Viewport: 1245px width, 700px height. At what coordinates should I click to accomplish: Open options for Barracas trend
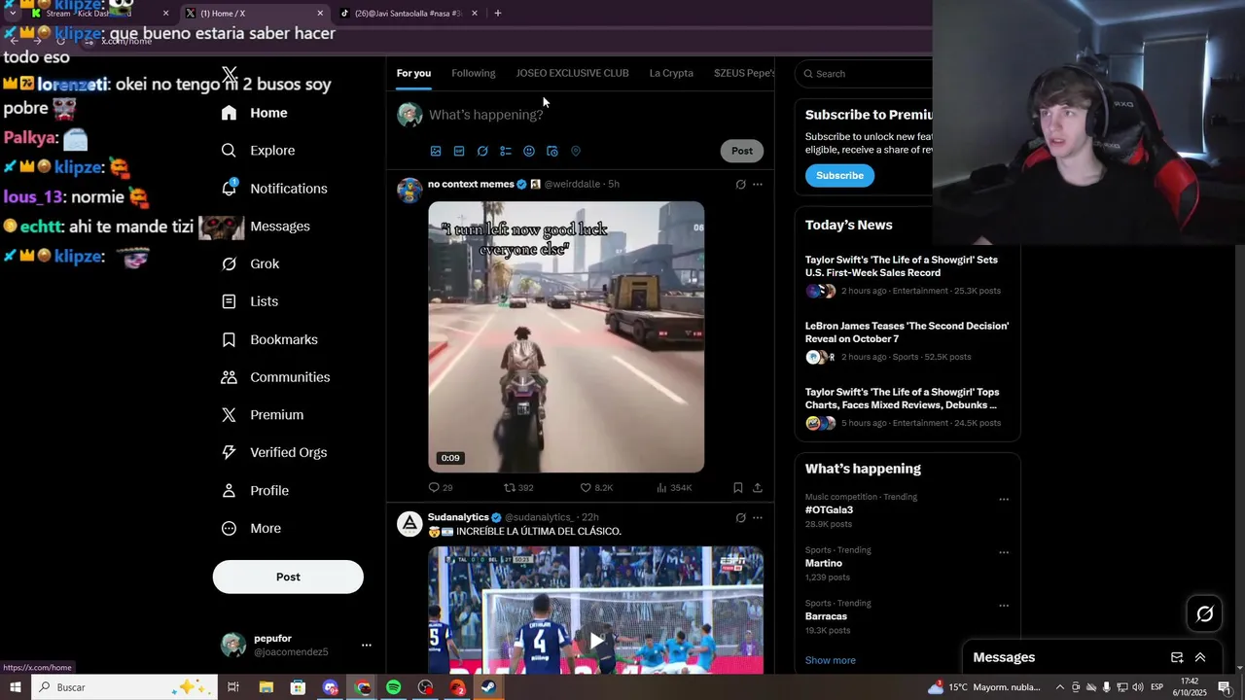click(1004, 606)
